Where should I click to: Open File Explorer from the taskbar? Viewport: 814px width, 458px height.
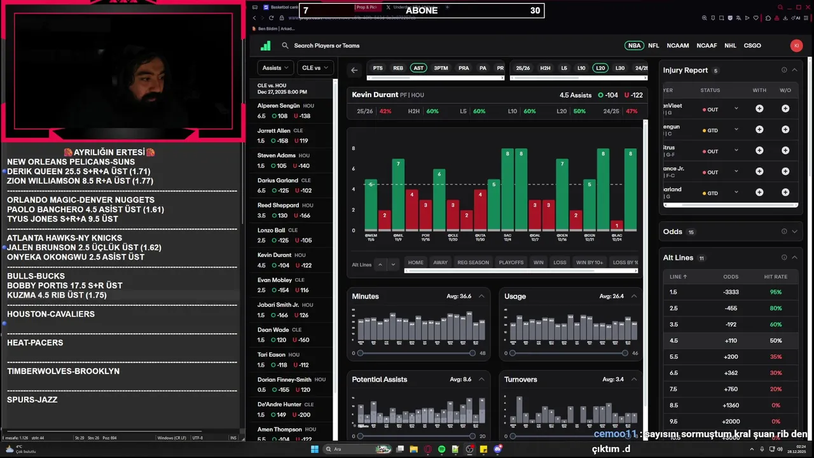(413, 449)
